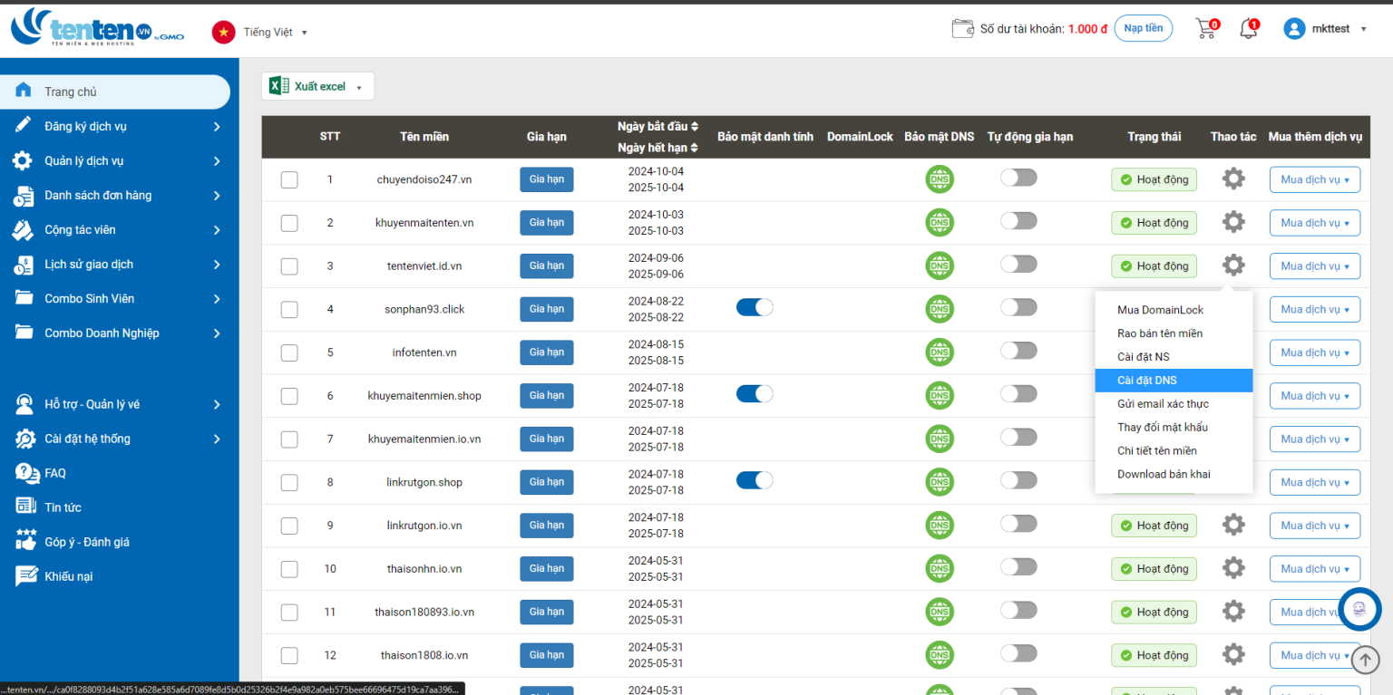Choose Download bản khai from the menu
Image resolution: width=1393 pixels, height=695 pixels.
[1164, 474]
